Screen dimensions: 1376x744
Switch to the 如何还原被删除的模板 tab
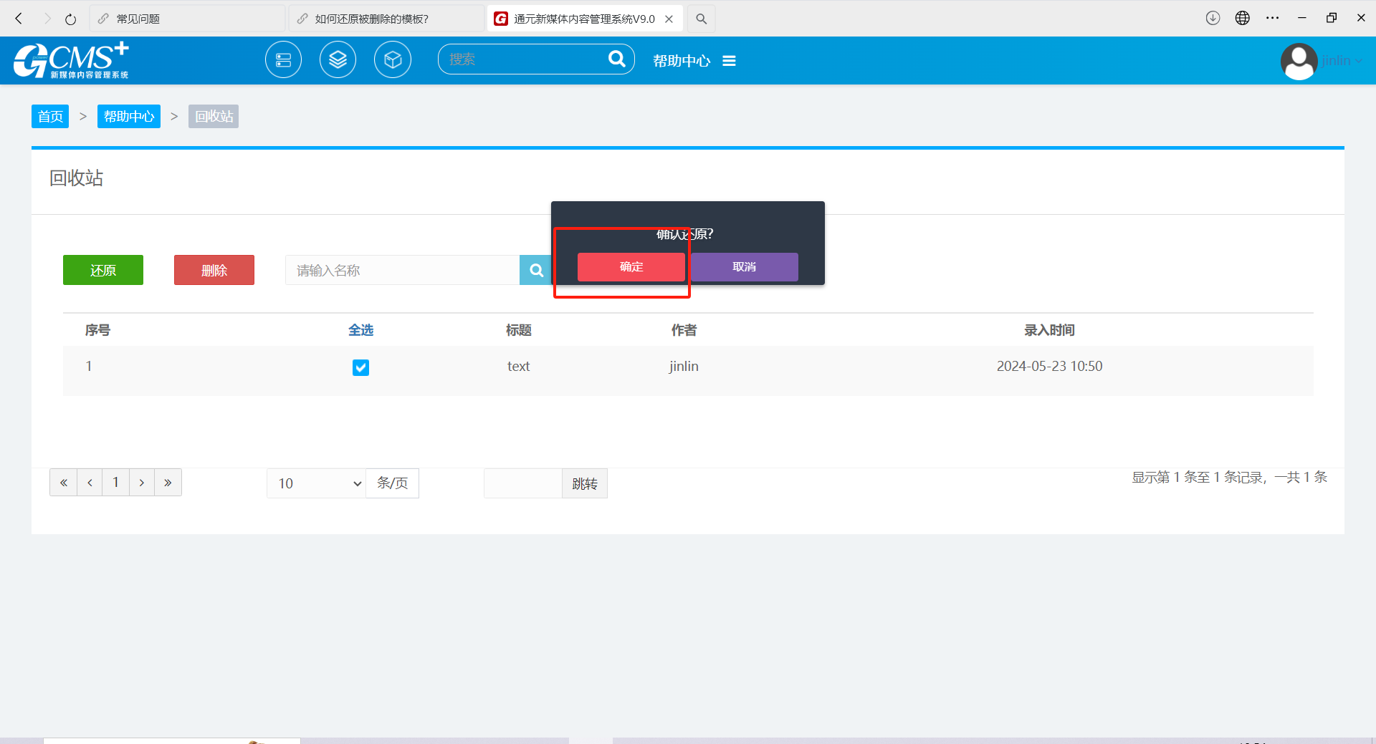(x=386, y=19)
